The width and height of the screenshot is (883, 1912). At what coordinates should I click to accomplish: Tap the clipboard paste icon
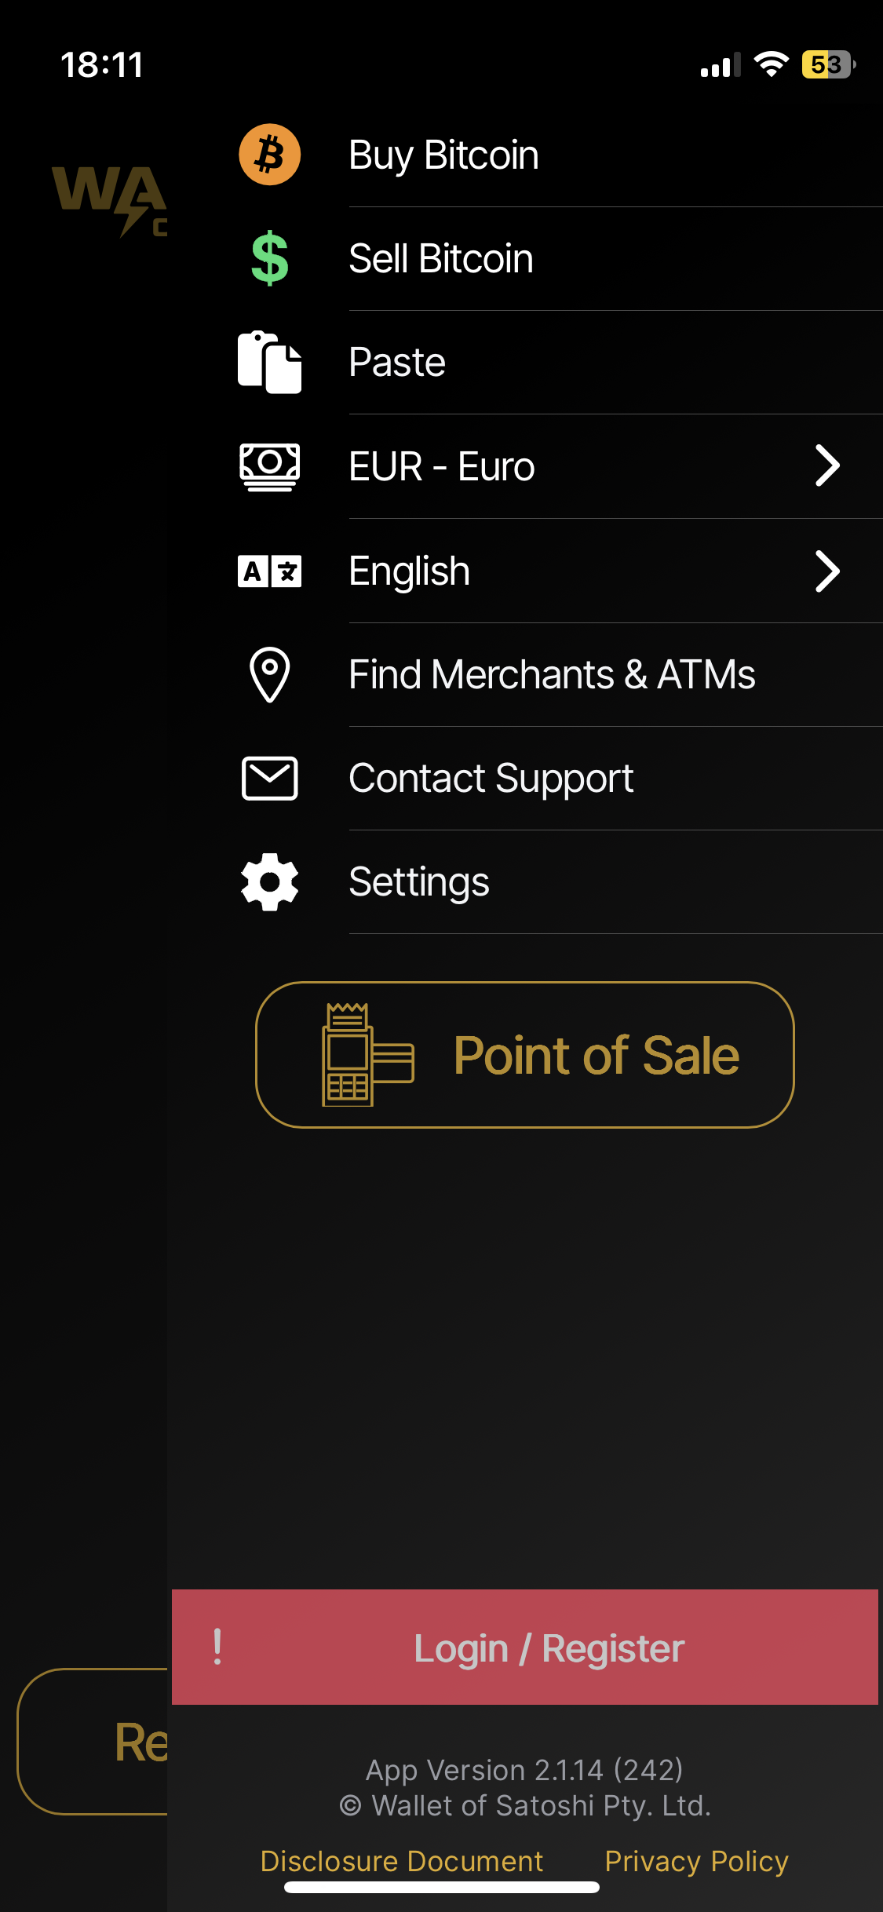point(269,362)
